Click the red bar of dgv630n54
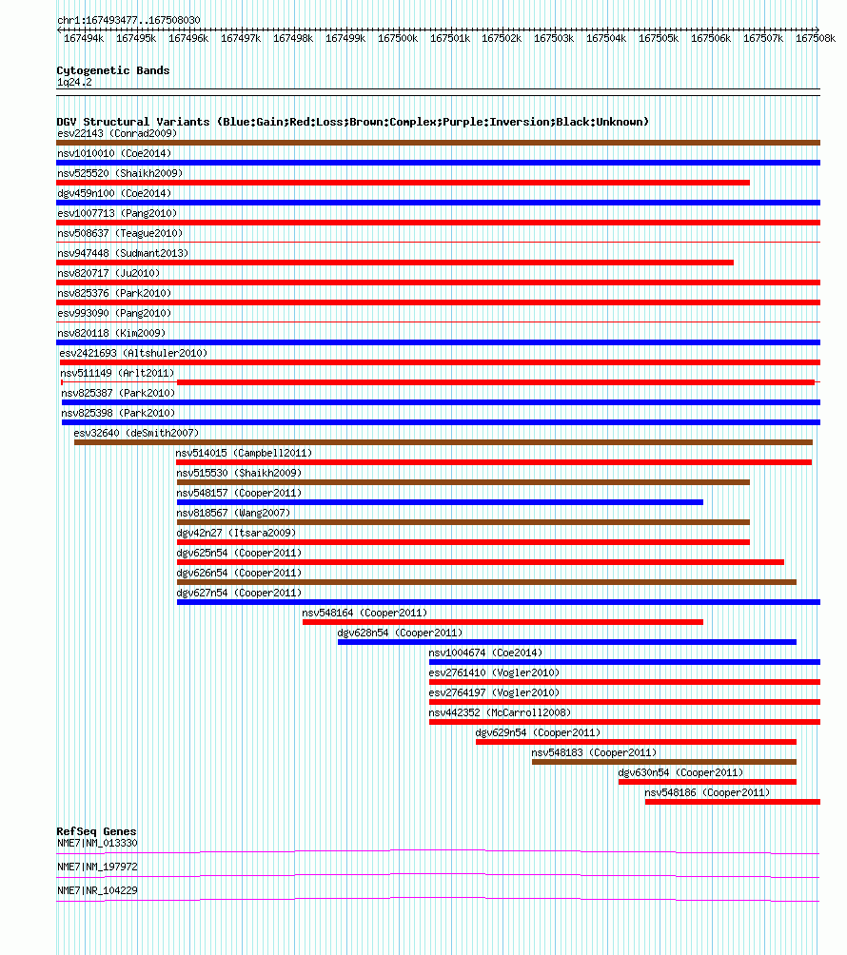The width and height of the screenshot is (847, 955). (x=707, y=782)
